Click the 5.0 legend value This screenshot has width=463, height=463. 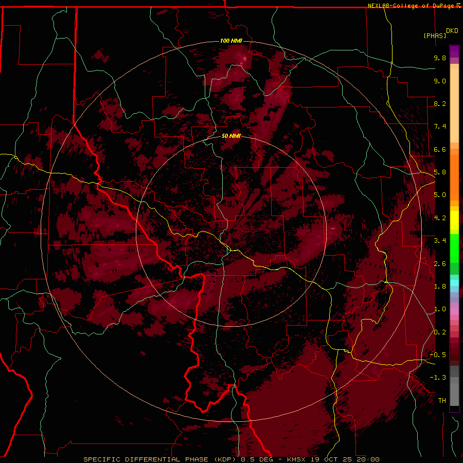440,195
